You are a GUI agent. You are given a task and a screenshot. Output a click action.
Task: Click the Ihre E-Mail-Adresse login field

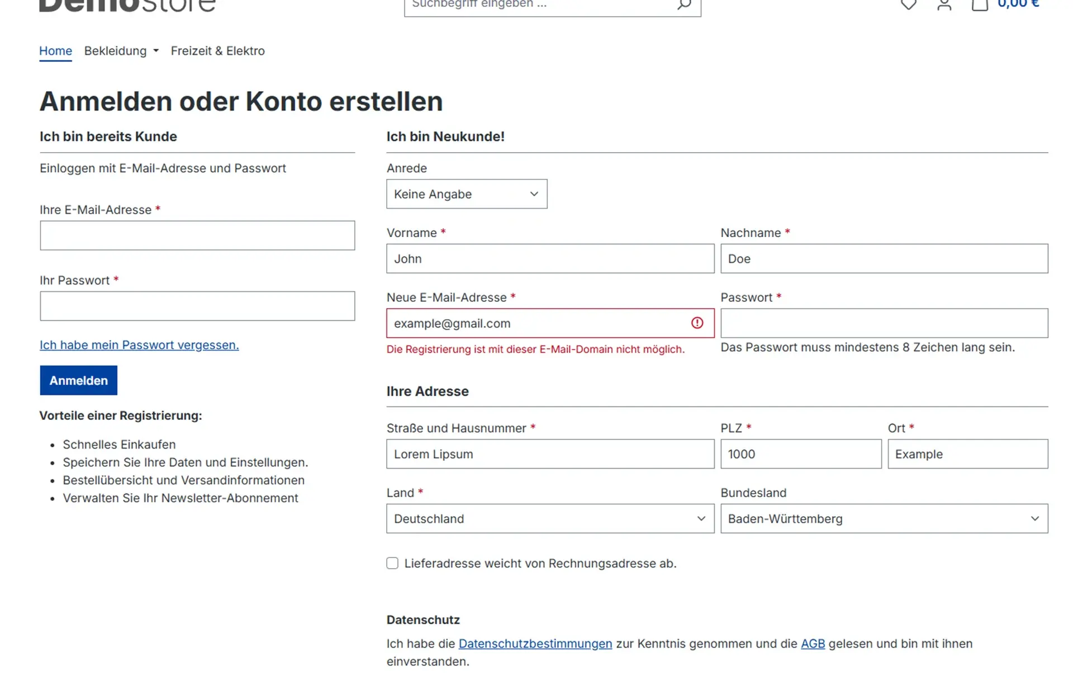point(197,235)
